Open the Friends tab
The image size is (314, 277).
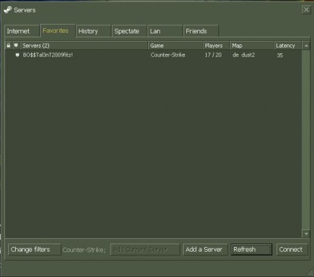pyautogui.click(x=201, y=31)
